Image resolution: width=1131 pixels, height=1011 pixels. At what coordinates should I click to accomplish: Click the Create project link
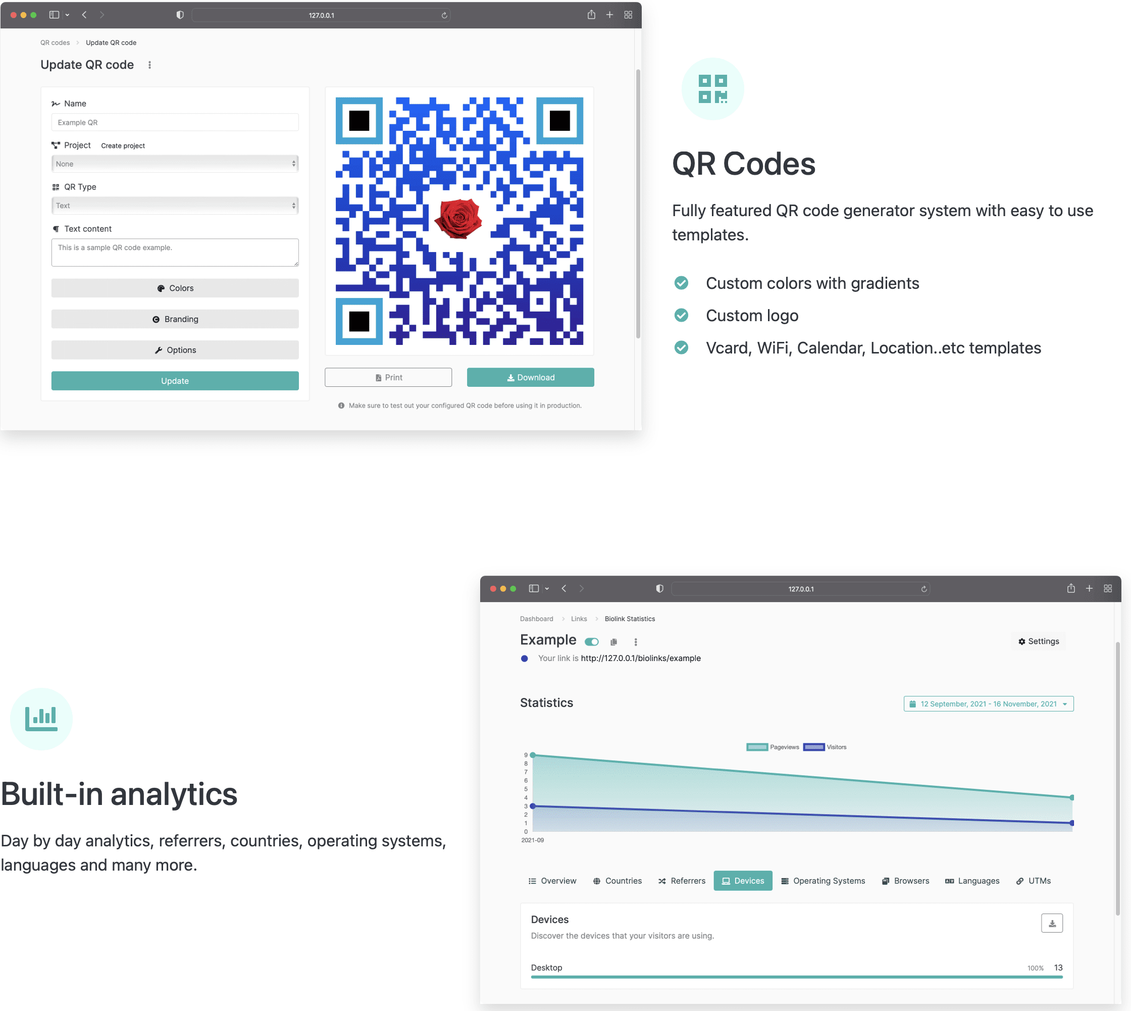(x=123, y=145)
